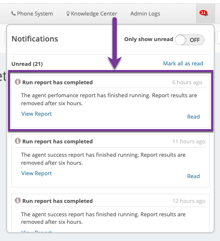
Task: Click the info icon on the 6 hours ago notification
Action: (18, 82)
